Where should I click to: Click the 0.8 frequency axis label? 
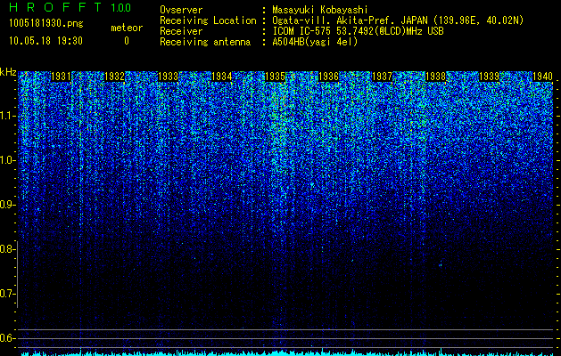[x=8, y=249]
